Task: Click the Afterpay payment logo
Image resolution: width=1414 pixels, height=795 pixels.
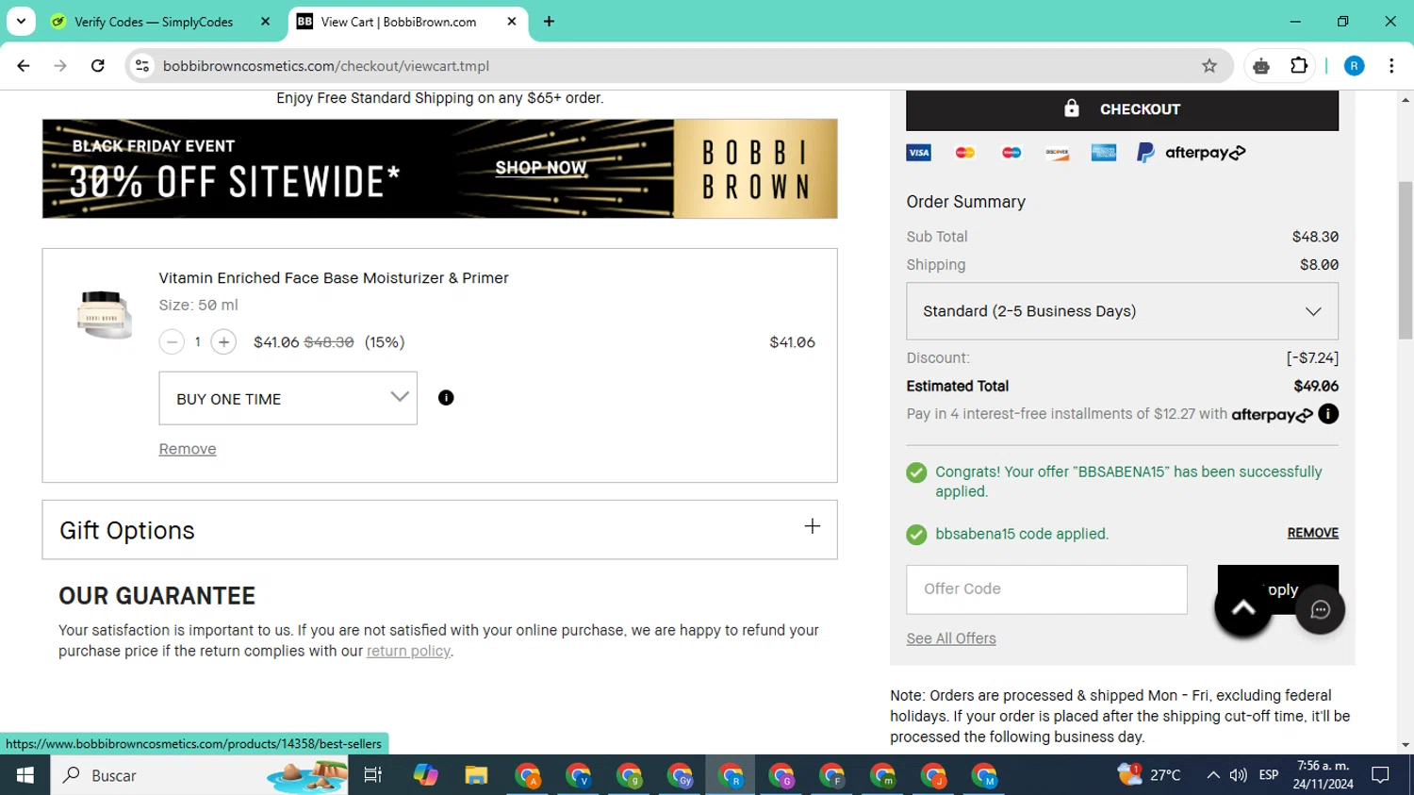Action: (x=1205, y=153)
